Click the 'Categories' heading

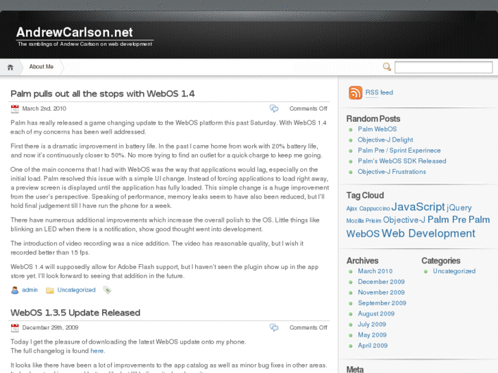441,261
